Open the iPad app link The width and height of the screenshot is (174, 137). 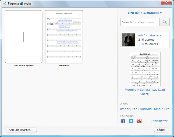point(134,109)
